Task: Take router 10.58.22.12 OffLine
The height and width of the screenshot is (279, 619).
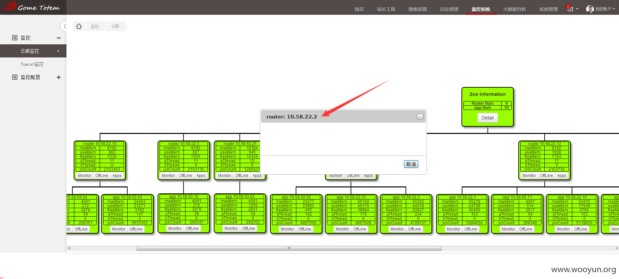Action: click(546, 176)
